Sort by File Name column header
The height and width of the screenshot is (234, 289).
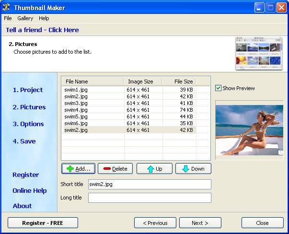coord(92,82)
